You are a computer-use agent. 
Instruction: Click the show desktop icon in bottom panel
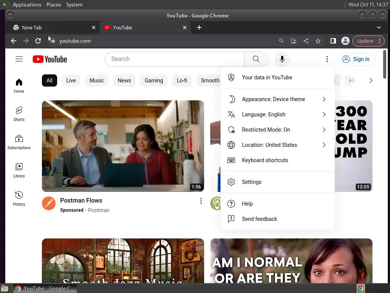5,288
